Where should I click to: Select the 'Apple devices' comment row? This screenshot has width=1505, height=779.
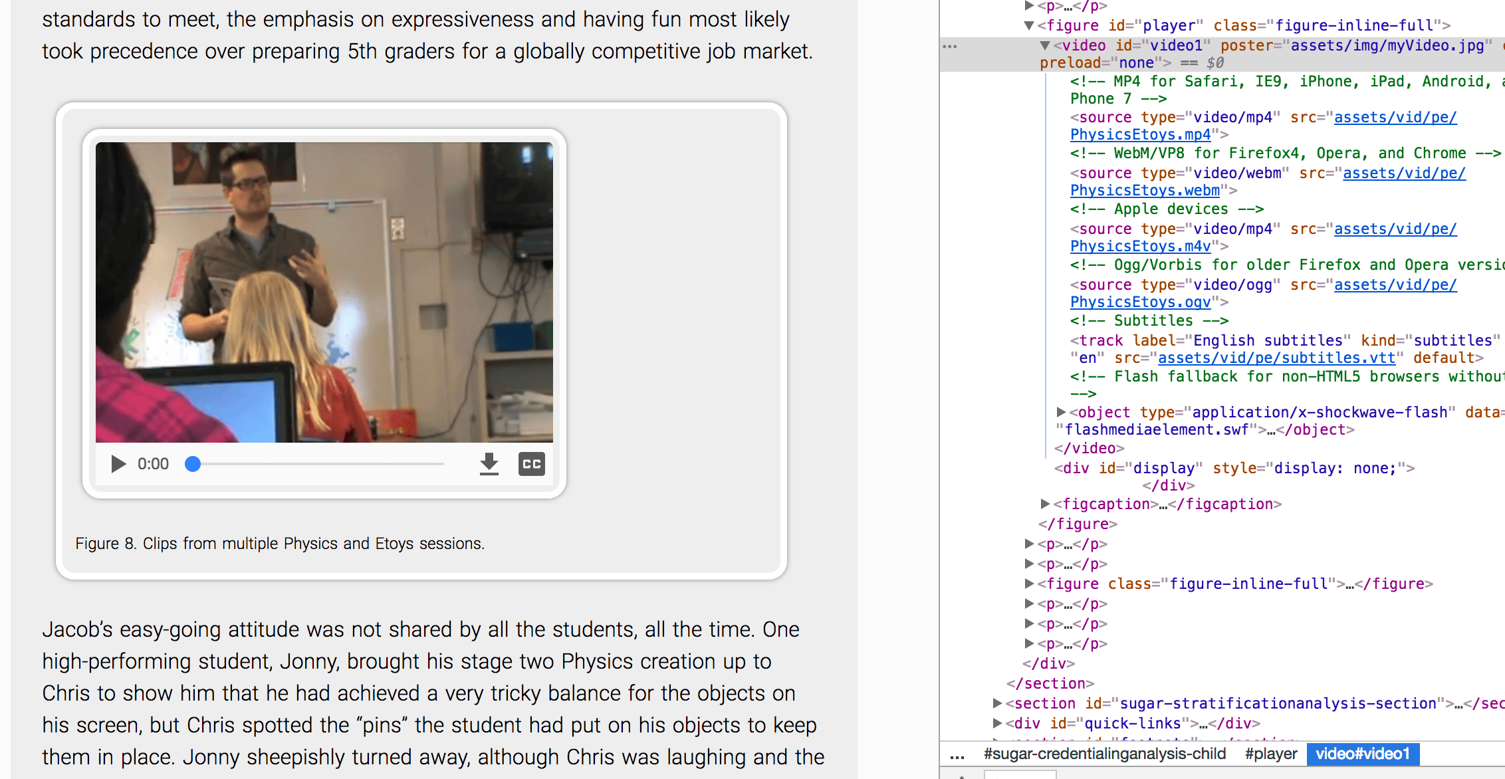point(1167,209)
